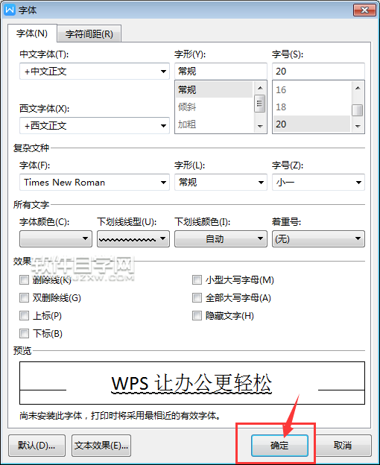Enable the 小型大写字母(M) checkbox
Image resolution: width=380 pixels, height=465 pixels.
point(197,280)
